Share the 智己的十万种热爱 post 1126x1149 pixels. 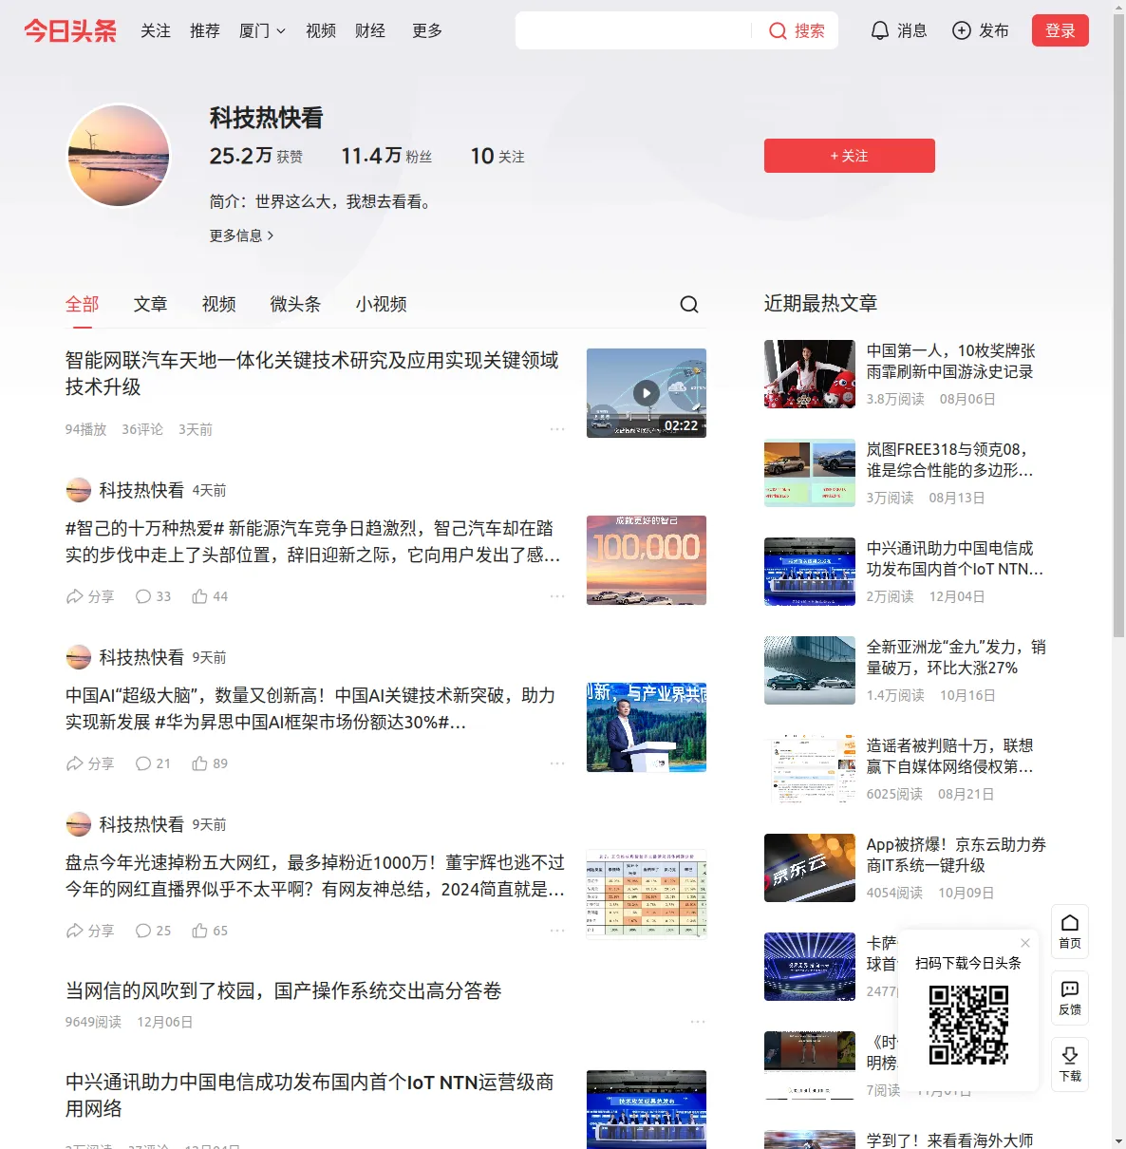(x=90, y=596)
